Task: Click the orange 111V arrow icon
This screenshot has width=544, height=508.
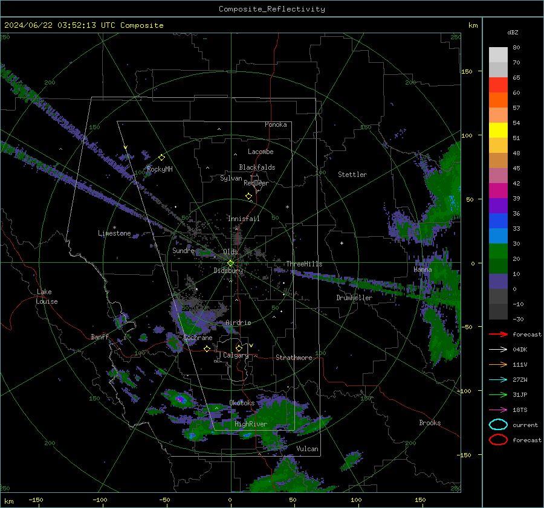Action: pyautogui.click(x=498, y=364)
